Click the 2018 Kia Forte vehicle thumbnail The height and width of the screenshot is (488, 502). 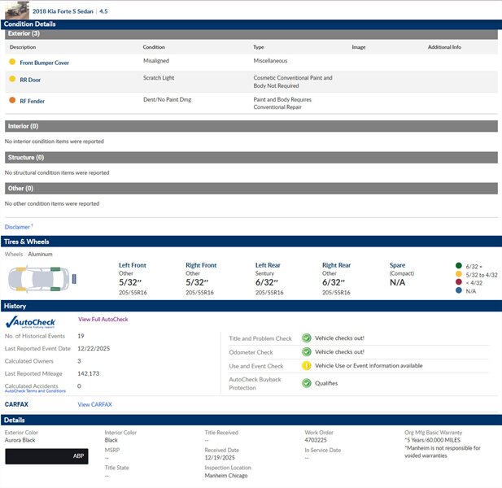16,11
